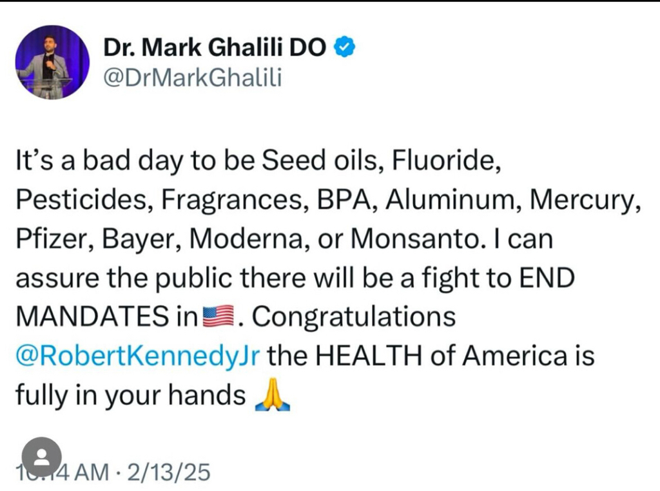Viewport: 660px width, 491px height.
Task: Click the American flag emoji
Action: coord(220,317)
